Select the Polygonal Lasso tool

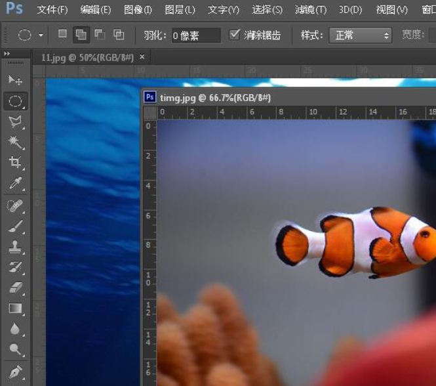point(15,122)
